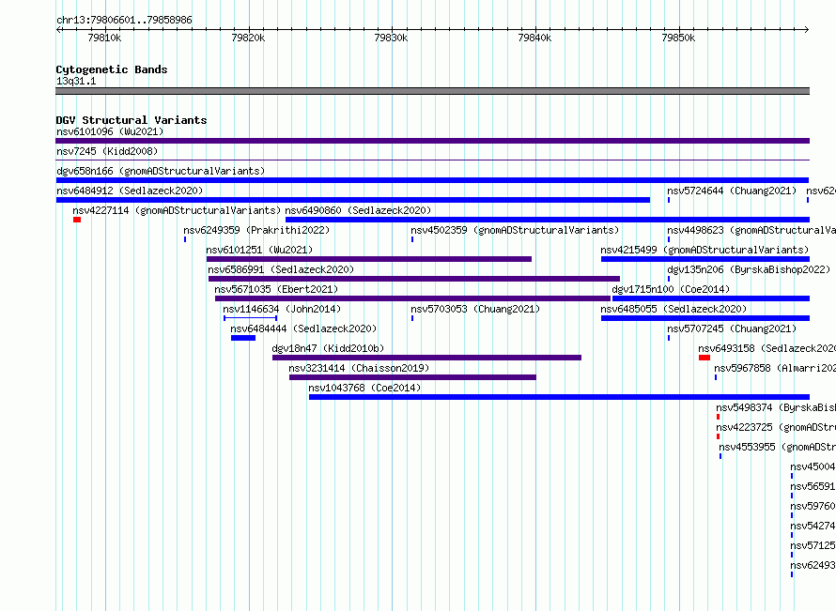Click nsv1043768 (Coe2014) blue bar

click(559, 397)
